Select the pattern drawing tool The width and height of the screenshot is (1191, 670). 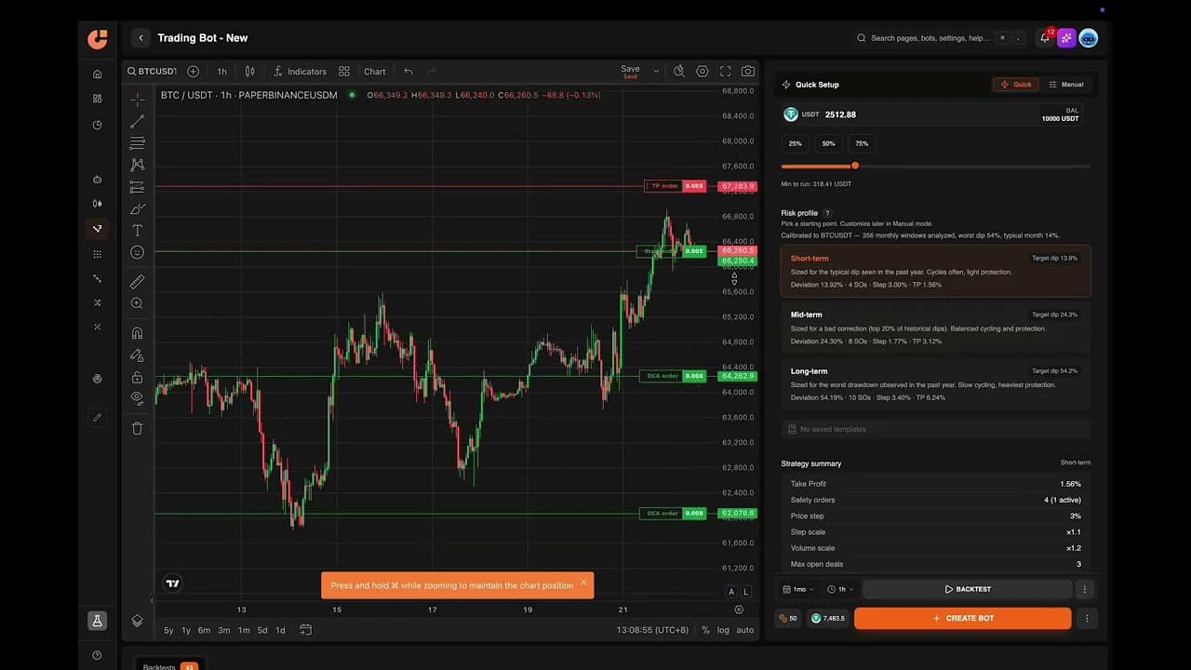[137, 165]
